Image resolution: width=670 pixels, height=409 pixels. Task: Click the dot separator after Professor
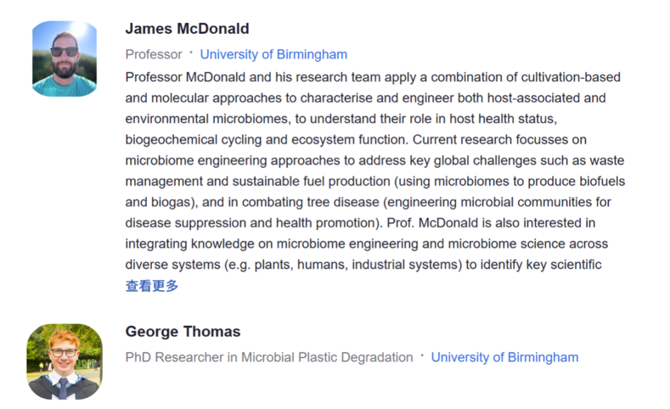191,53
